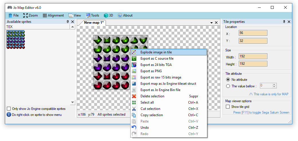The image size is (298, 141).
Task: Open the About menu
Action: [125, 15]
